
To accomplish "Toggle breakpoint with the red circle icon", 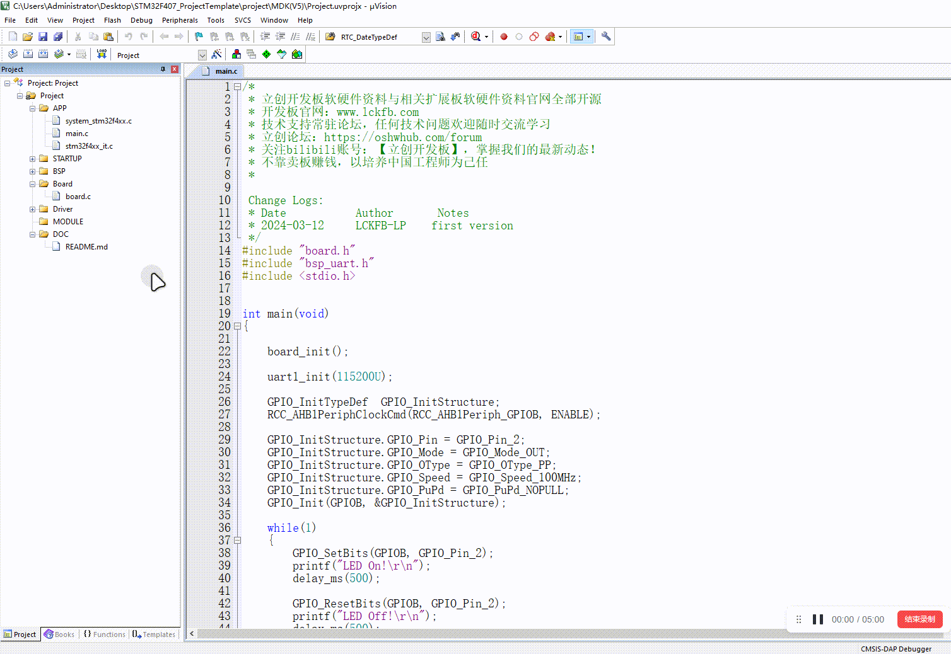I will (504, 37).
